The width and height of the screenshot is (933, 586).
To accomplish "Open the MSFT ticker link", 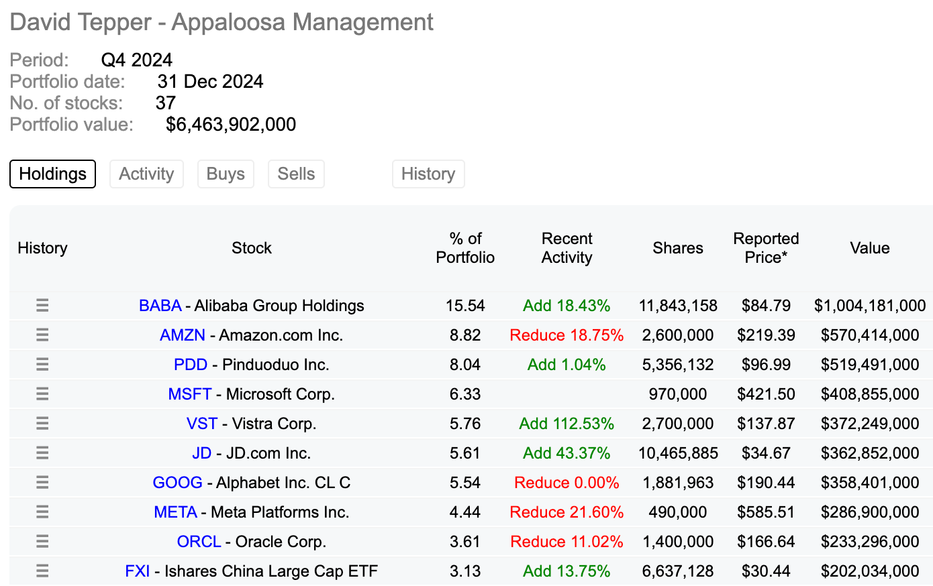I will click(190, 394).
